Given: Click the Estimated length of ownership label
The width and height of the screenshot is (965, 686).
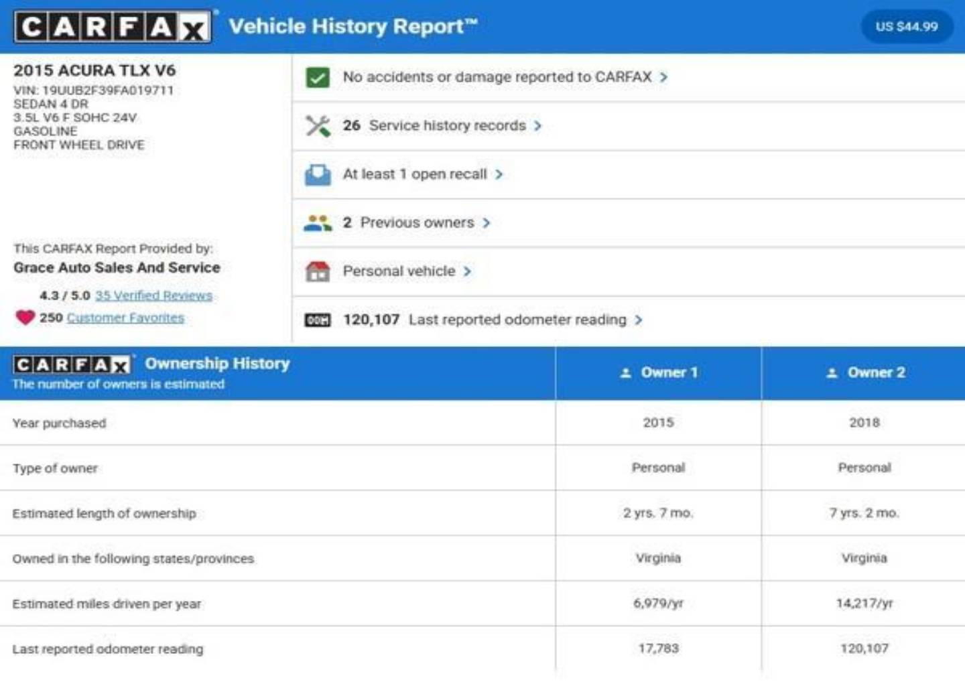Looking at the screenshot, I should coord(104,514).
